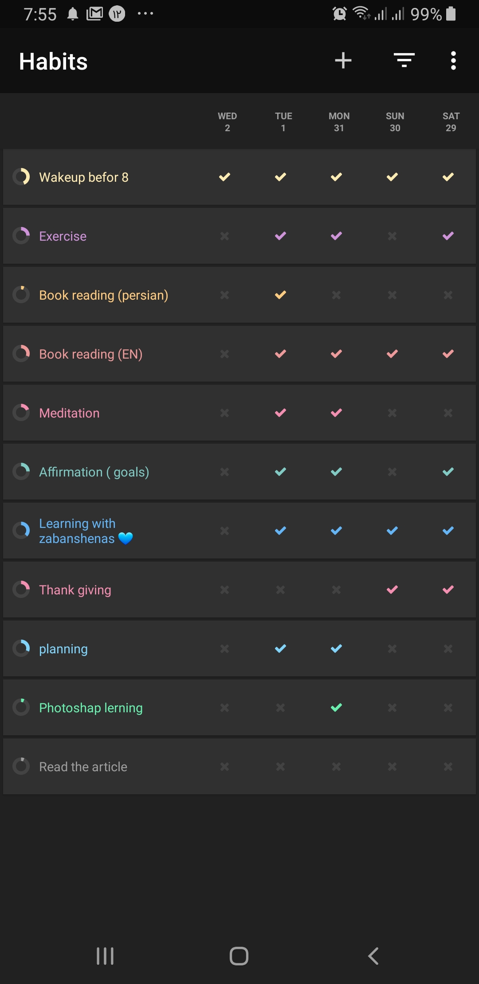
Task: Select the SAT 29 column header
Action: pyautogui.click(x=451, y=122)
